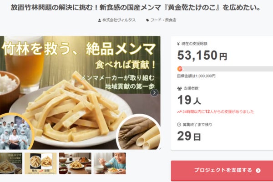Viewport: 273px width, 182px height.
Task: Click the clock icon by 募集終了まで残り
Action: tap(179, 125)
